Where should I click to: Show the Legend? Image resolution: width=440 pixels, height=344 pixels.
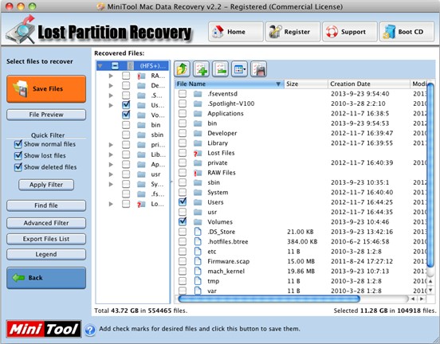46,255
